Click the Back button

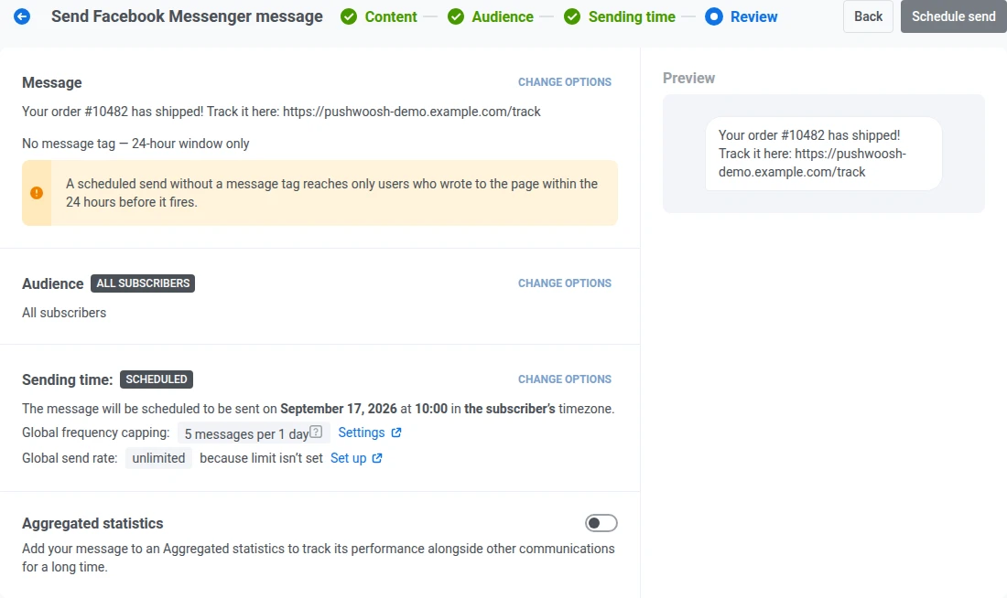(868, 16)
